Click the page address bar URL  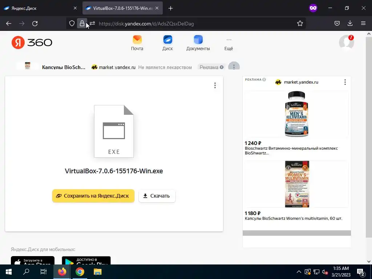pos(146,24)
